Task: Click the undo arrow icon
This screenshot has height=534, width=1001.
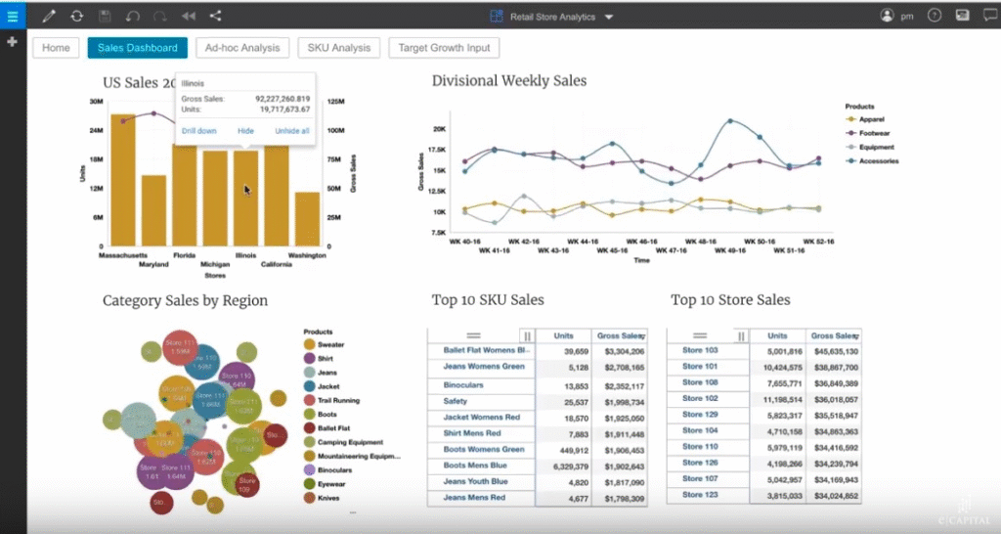Action: coord(133,16)
